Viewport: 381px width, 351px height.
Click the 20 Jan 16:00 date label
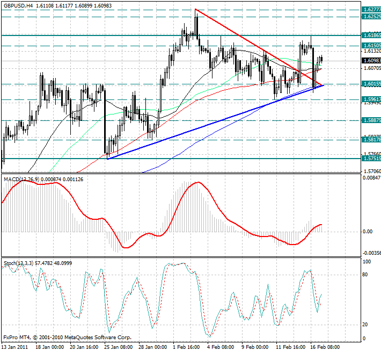[x=84, y=347]
